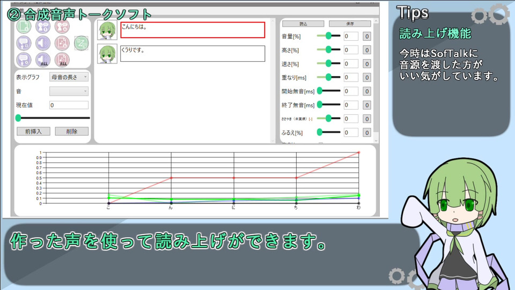
Task: Select character thumbnail beside こんにちは line
Action: point(107,30)
